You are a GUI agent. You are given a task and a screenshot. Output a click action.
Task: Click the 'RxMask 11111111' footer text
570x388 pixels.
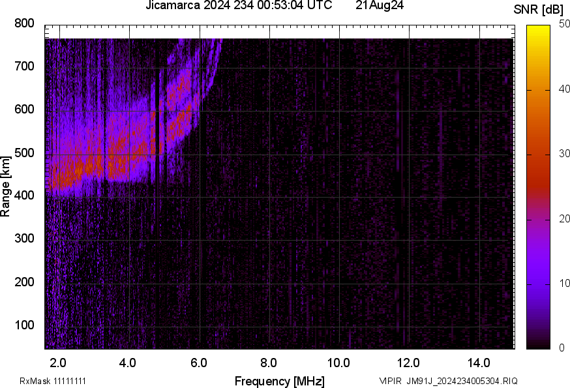pos(53,381)
